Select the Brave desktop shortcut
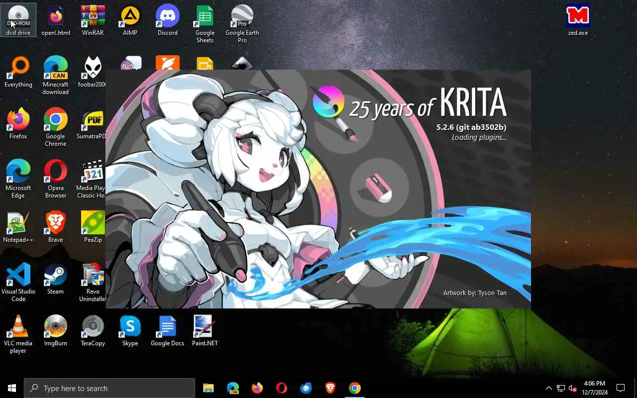Image resolution: width=637 pixels, height=398 pixels. coord(56,228)
